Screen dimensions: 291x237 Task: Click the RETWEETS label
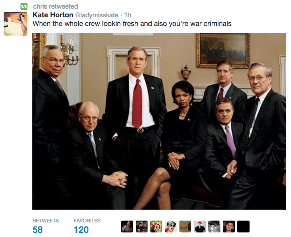tap(46, 221)
